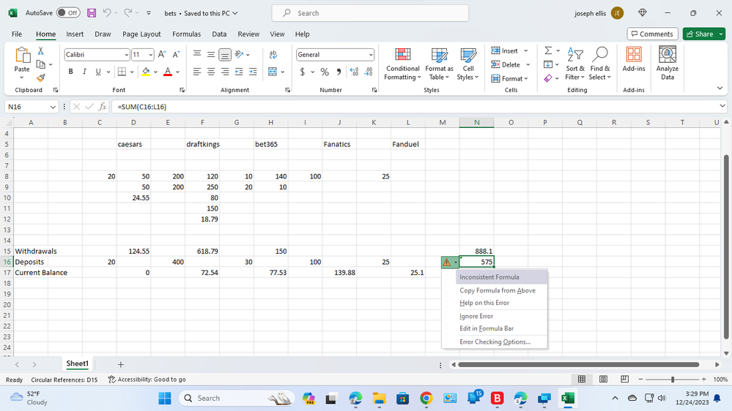732x411 pixels.
Task: Undo the last action
Action: pyautogui.click(x=107, y=13)
